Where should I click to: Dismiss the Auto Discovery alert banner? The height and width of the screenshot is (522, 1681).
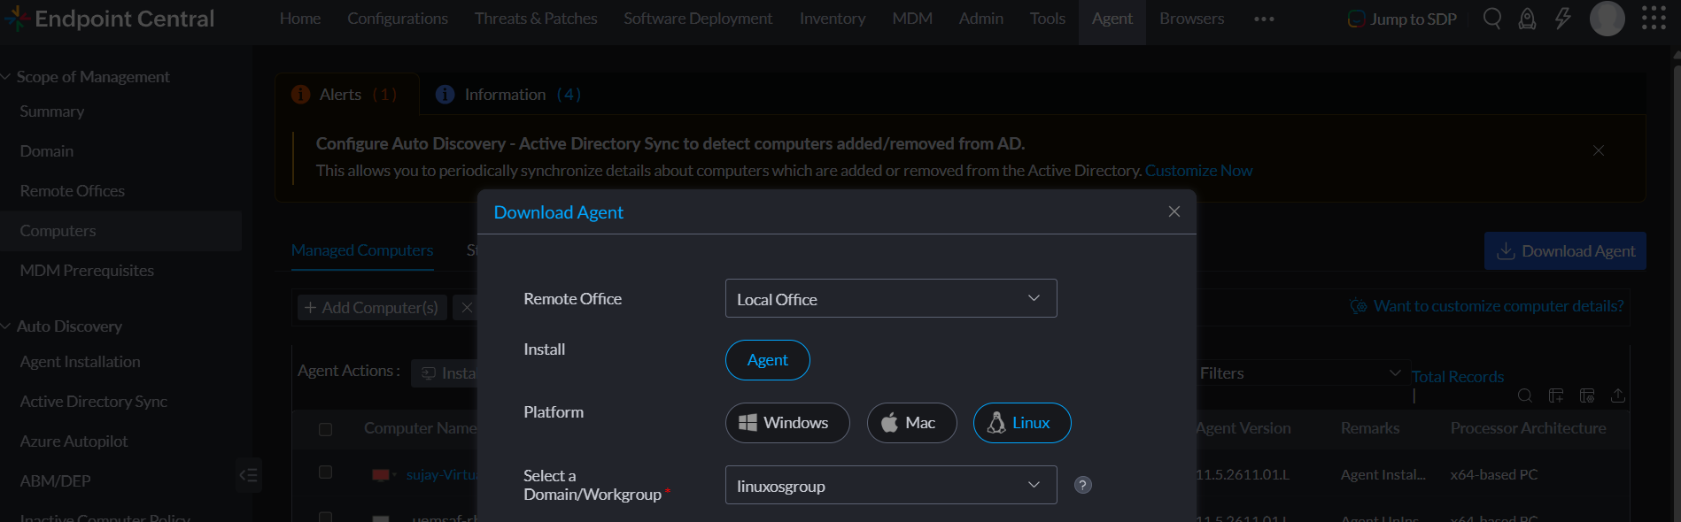tap(1599, 150)
